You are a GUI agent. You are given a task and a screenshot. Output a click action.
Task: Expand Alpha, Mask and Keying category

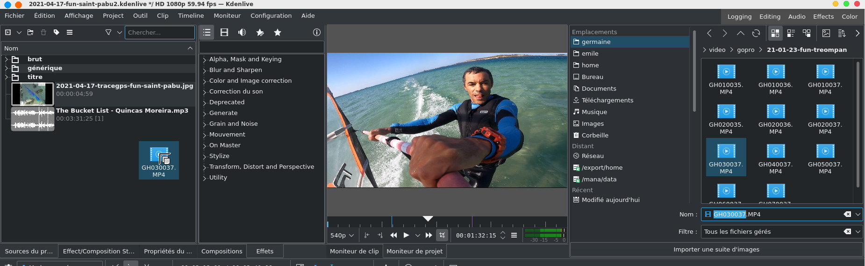tap(205, 60)
